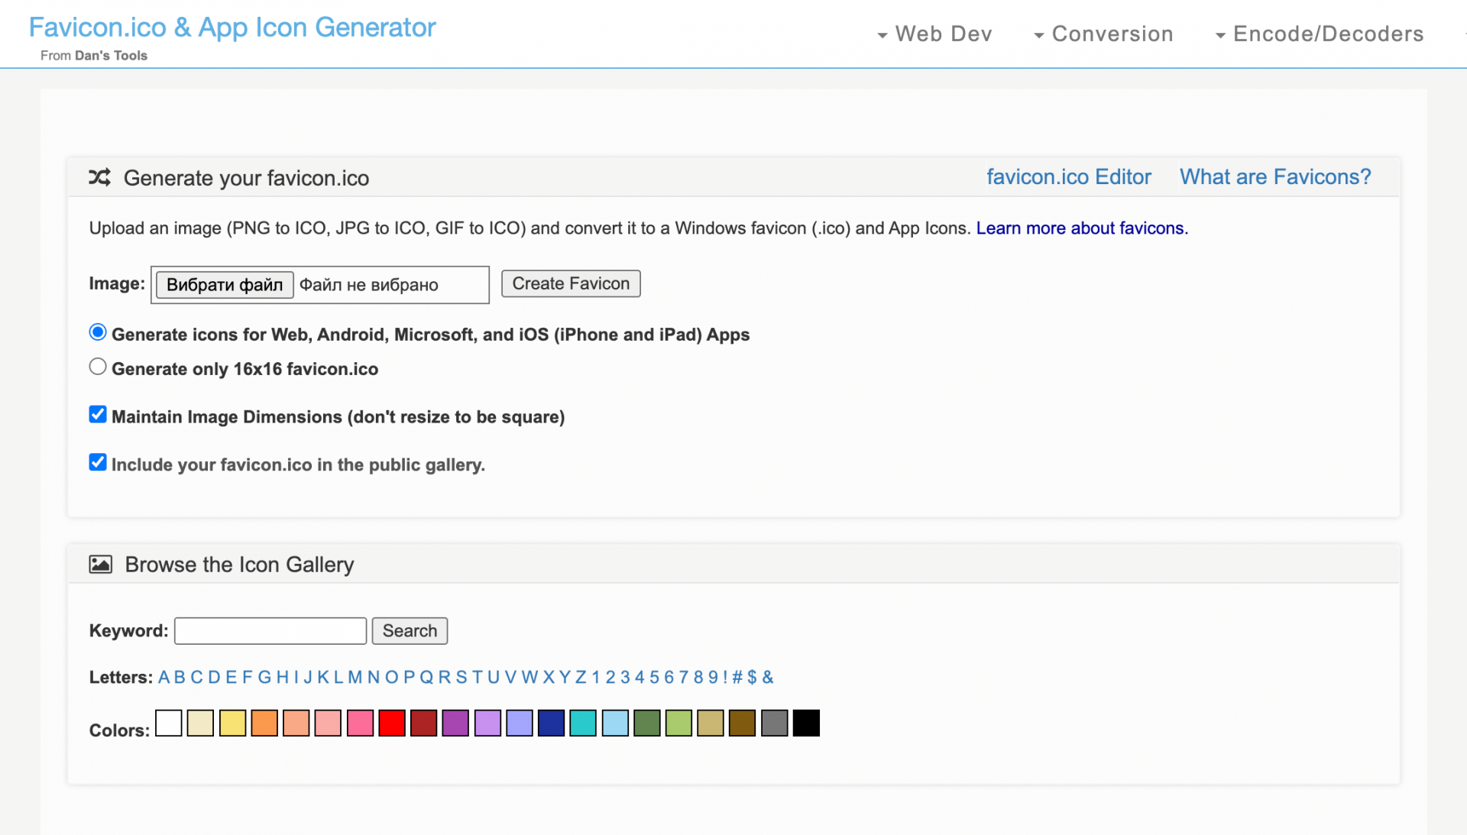1467x835 pixels.
Task: Click the gallery Search button
Action: click(410, 631)
